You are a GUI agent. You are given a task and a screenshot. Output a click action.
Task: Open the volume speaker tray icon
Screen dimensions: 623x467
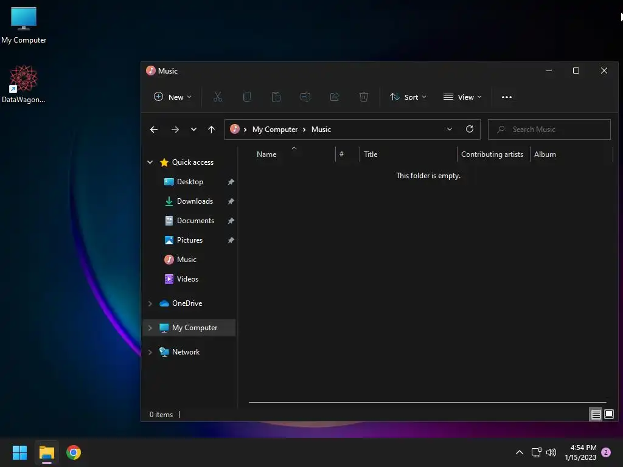pyautogui.click(x=551, y=452)
